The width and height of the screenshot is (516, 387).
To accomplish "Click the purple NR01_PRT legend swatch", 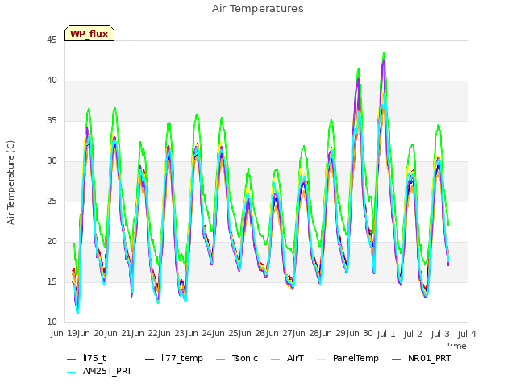I will tap(396, 360).
